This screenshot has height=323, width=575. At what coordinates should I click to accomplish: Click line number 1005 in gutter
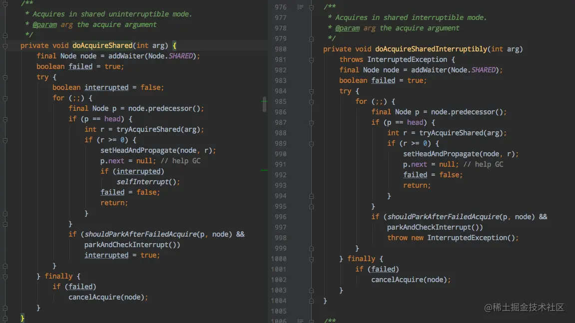coord(279,311)
